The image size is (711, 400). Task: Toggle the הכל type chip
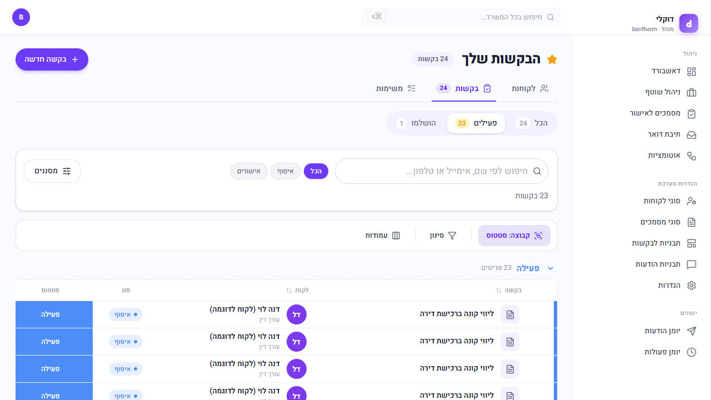[x=316, y=171]
